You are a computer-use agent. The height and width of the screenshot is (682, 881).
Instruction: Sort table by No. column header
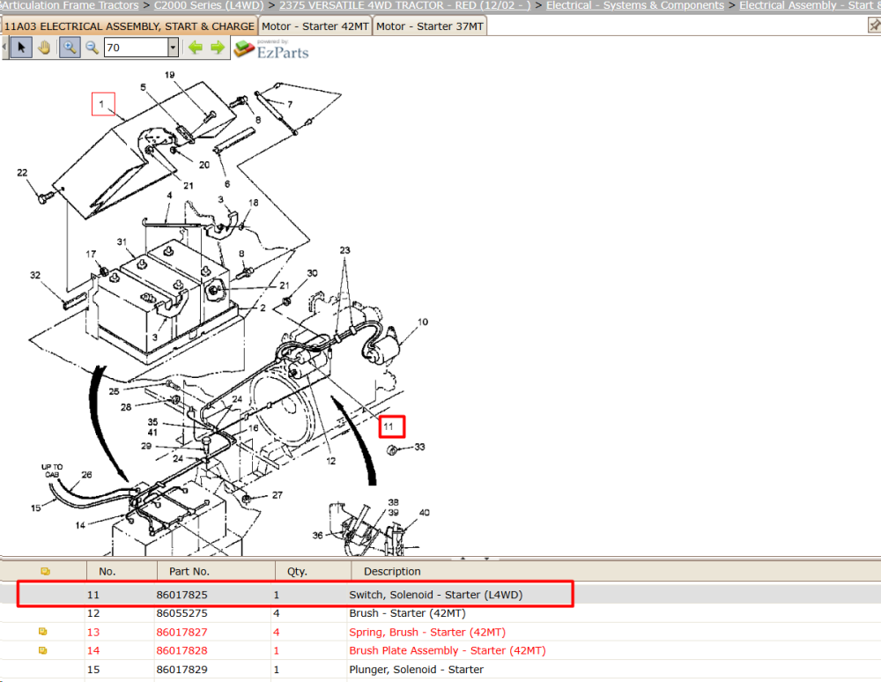tap(107, 571)
